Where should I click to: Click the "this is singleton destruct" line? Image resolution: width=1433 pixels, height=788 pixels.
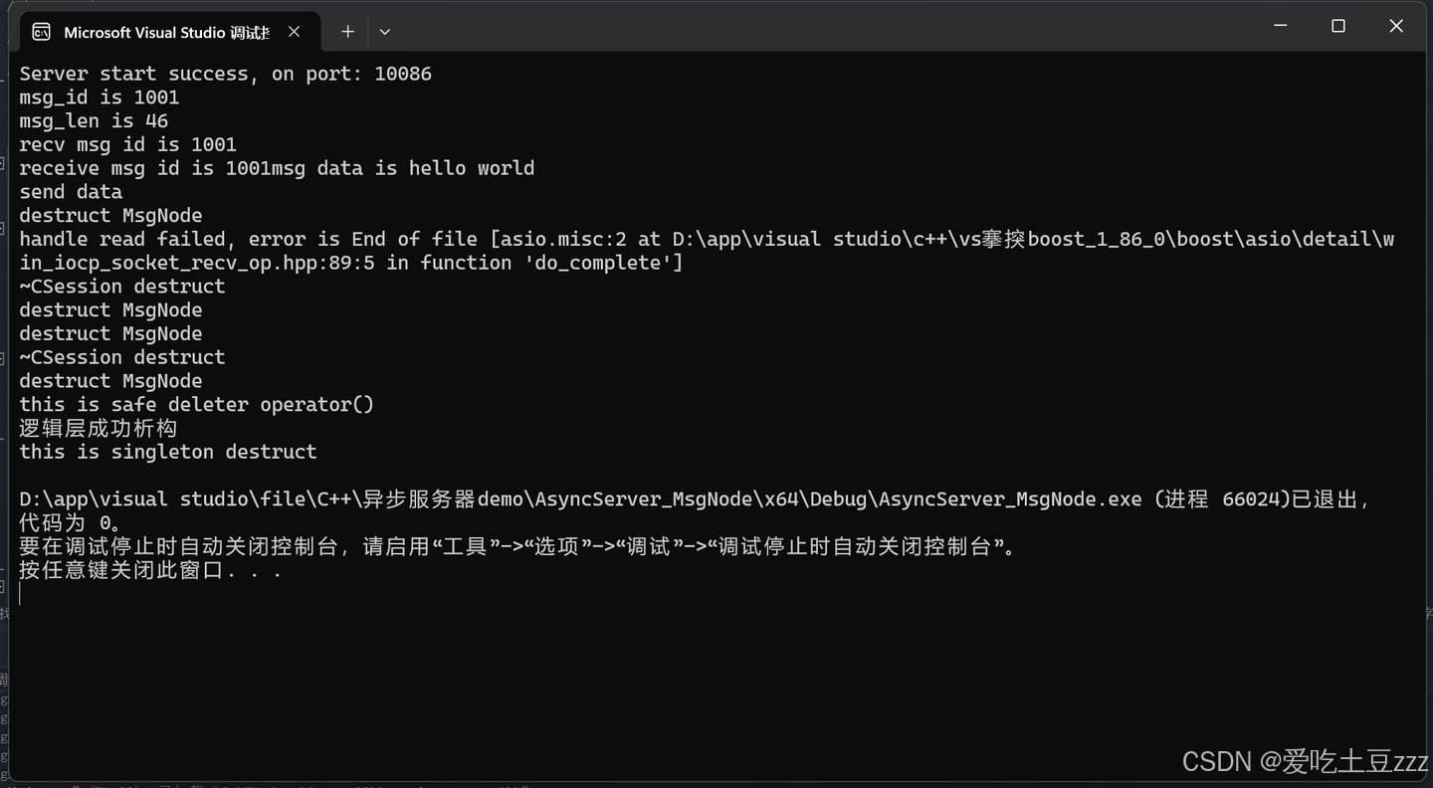[168, 452]
